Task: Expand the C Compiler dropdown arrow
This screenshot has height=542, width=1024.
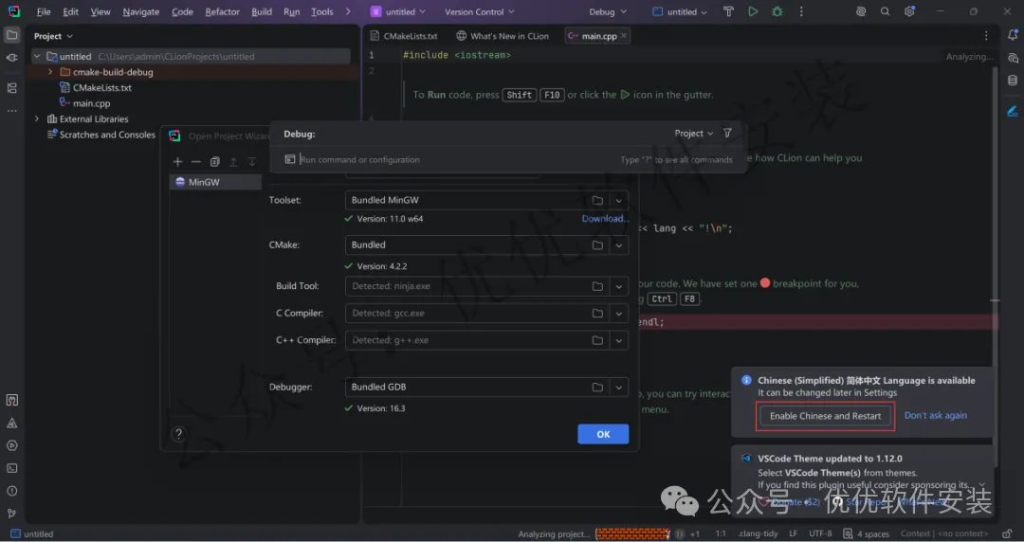Action: point(618,314)
